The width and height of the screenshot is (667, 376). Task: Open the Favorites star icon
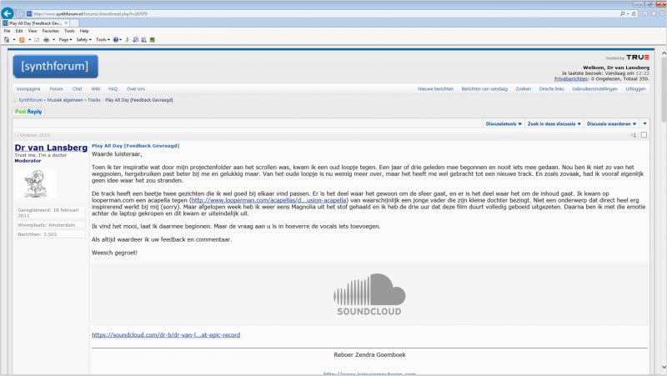(654, 13)
